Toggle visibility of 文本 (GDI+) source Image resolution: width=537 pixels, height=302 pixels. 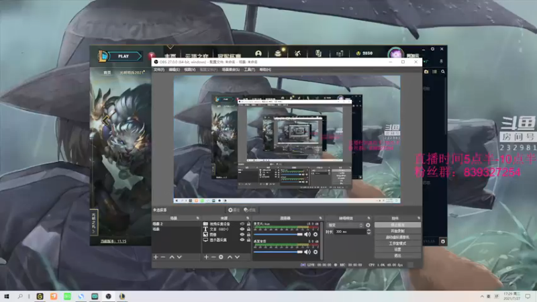pyautogui.click(x=242, y=229)
